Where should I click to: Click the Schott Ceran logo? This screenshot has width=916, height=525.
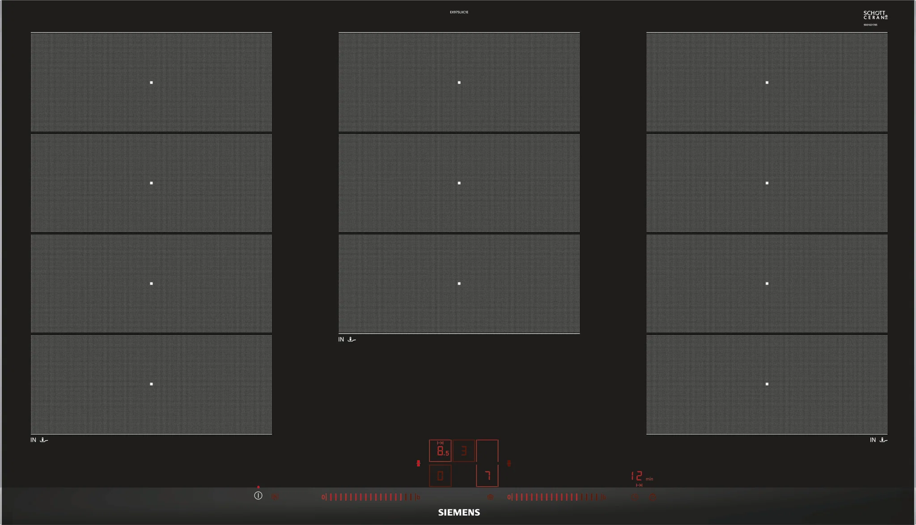tap(875, 15)
